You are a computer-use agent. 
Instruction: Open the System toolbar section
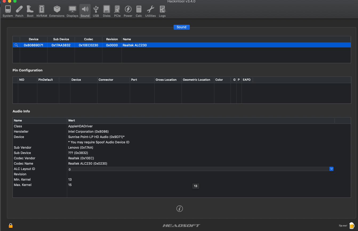[x=8, y=11]
